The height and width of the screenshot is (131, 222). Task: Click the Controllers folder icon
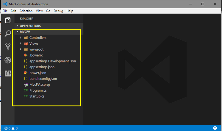pos(26,38)
